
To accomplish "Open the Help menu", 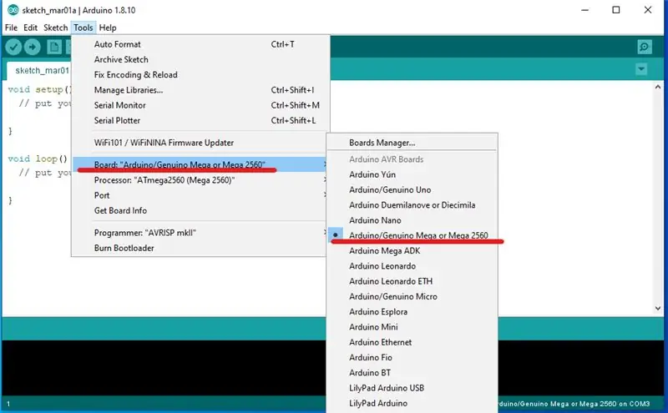I will tap(108, 28).
